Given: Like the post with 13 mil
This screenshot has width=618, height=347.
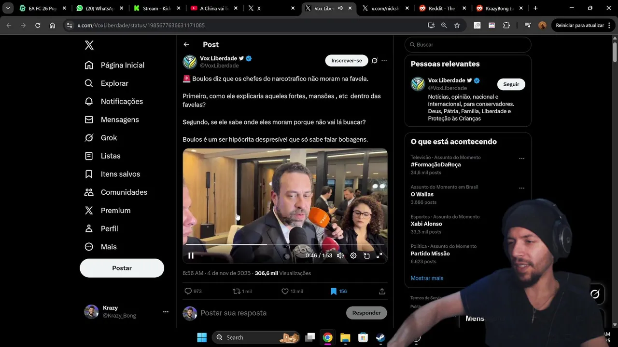Looking at the screenshot, I should [285, 291].
